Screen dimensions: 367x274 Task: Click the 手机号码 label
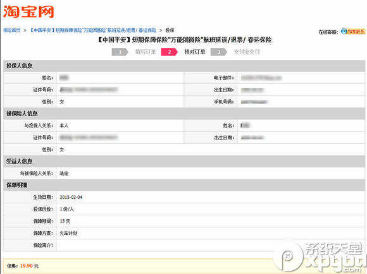[x=223, y=102]
